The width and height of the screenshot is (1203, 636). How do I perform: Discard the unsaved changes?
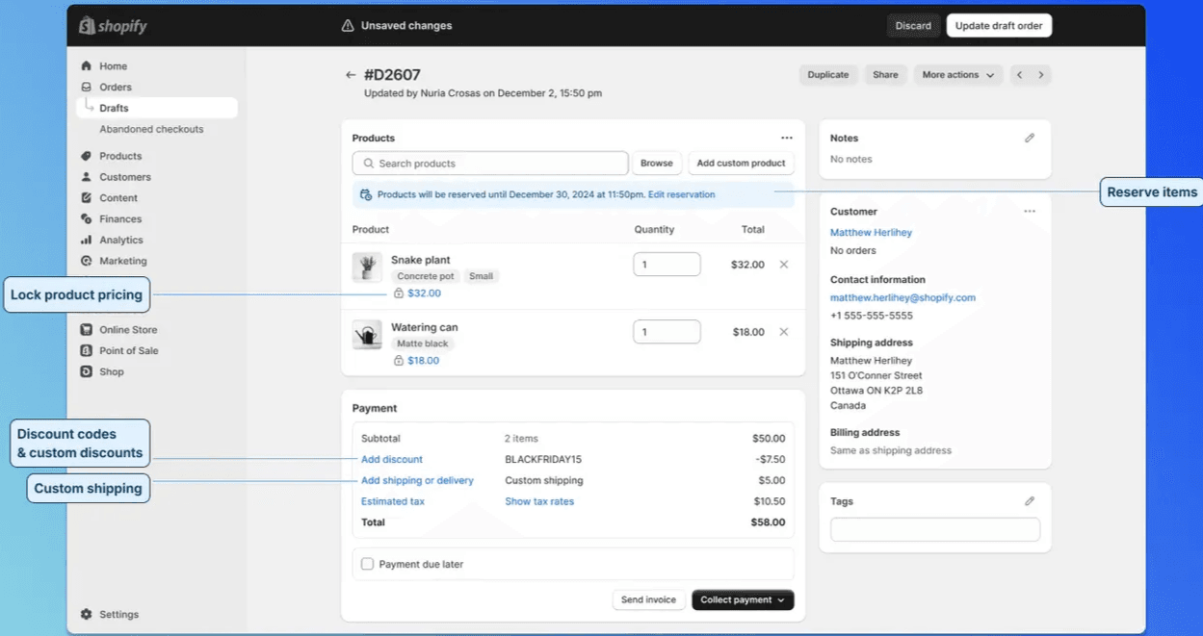pos(913,26)
